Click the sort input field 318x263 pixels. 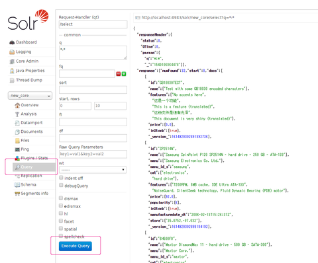click(93, 90)
